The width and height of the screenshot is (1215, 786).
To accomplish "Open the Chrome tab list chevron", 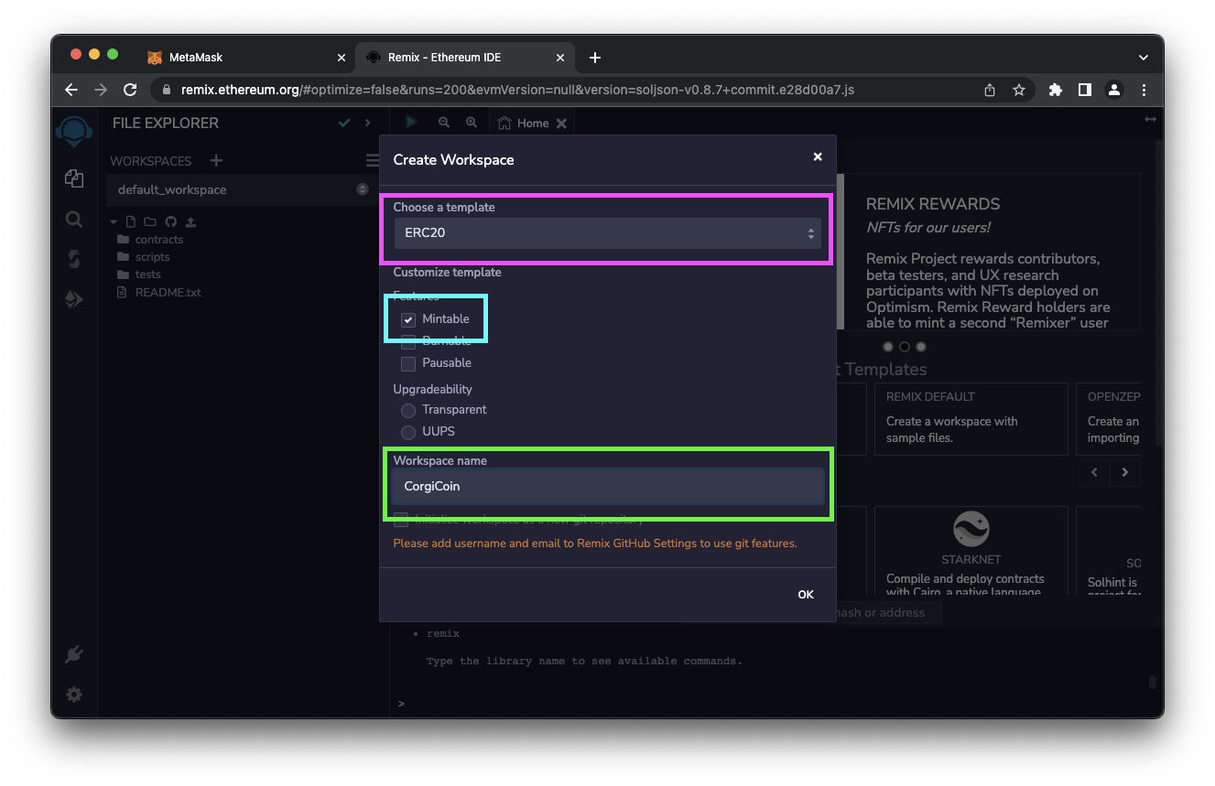I will (1143, 57).
